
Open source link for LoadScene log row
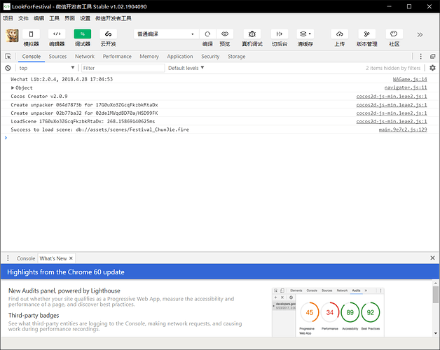tap(392, 121)
